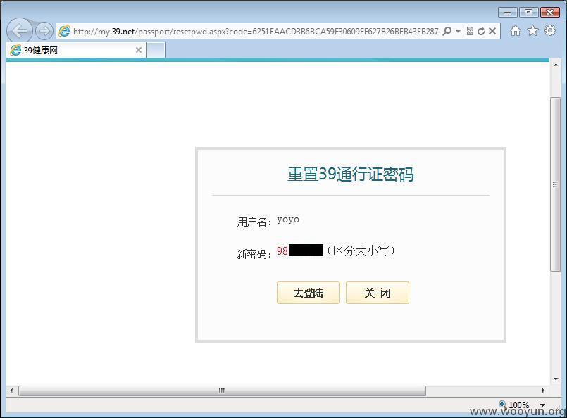Click the 用户名 label
567x418 pixels.
(x=254, y=222)
